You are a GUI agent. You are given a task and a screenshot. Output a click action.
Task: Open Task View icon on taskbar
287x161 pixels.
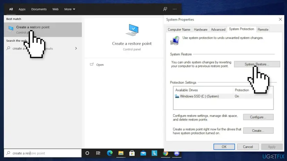point(98,153)
